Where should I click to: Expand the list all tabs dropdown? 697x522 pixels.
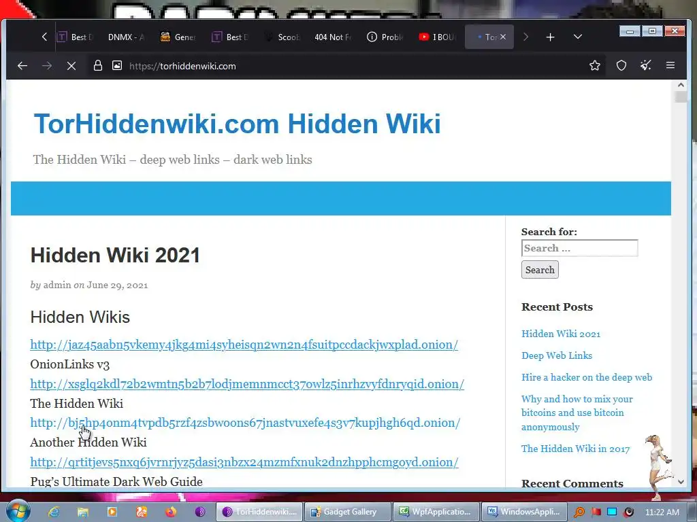578,37
